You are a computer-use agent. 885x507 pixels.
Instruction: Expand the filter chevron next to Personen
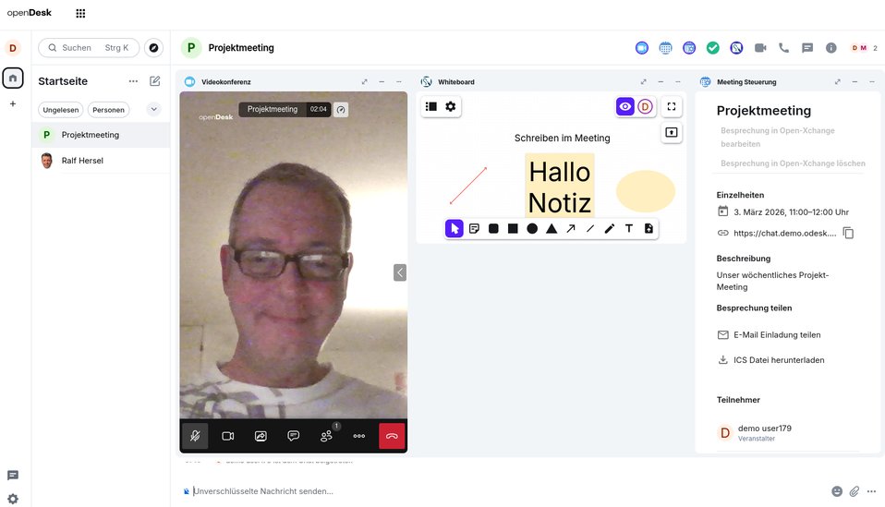(x=154, y=109)
